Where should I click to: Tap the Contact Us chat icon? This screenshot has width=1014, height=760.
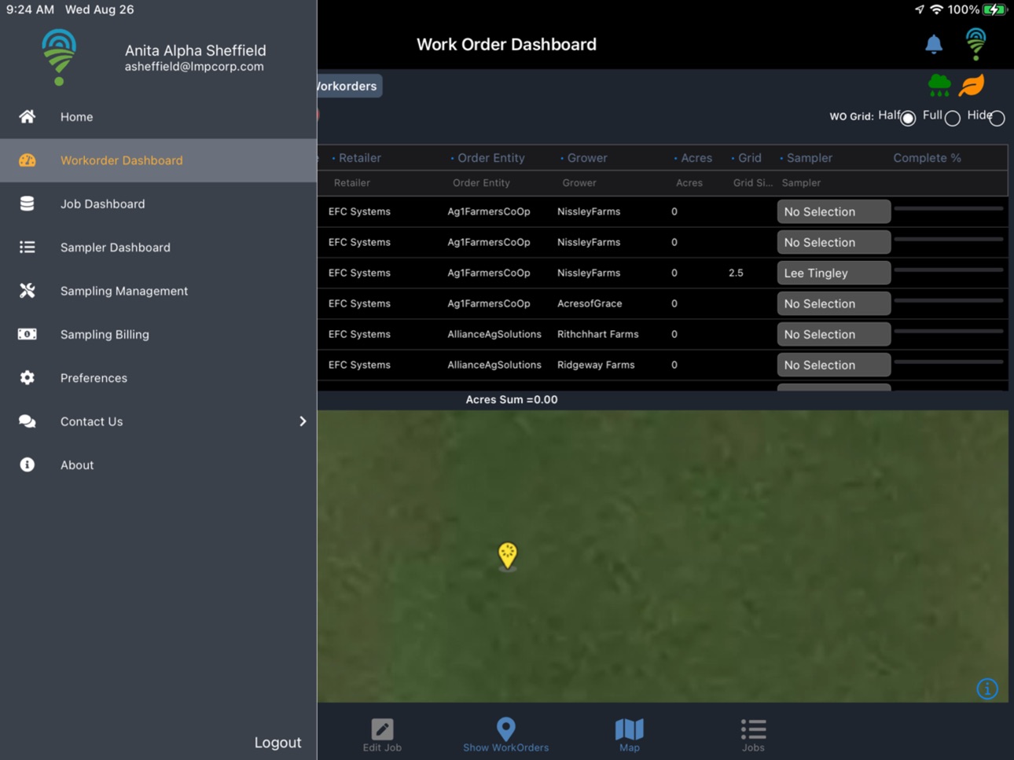pos(27,421)
